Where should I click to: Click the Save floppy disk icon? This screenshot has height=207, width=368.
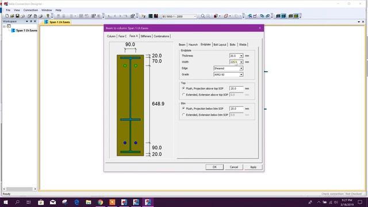[x=17, y=16]
